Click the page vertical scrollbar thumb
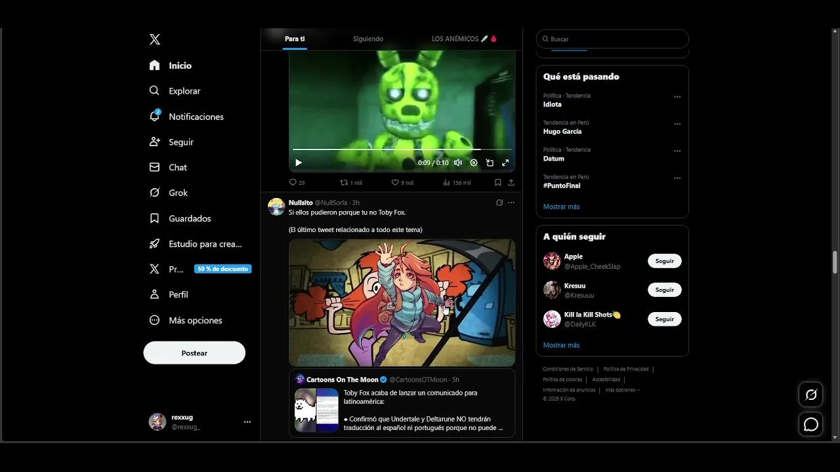Image resolution: width=840 pixels, height=472 pixels. pyautogui.click(x=835, y=262)
